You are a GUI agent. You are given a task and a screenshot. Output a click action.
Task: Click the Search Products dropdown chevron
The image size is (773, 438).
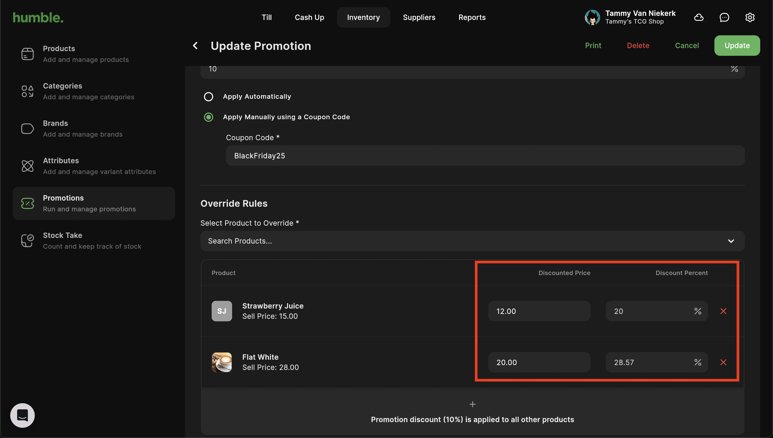pos(731,241)
